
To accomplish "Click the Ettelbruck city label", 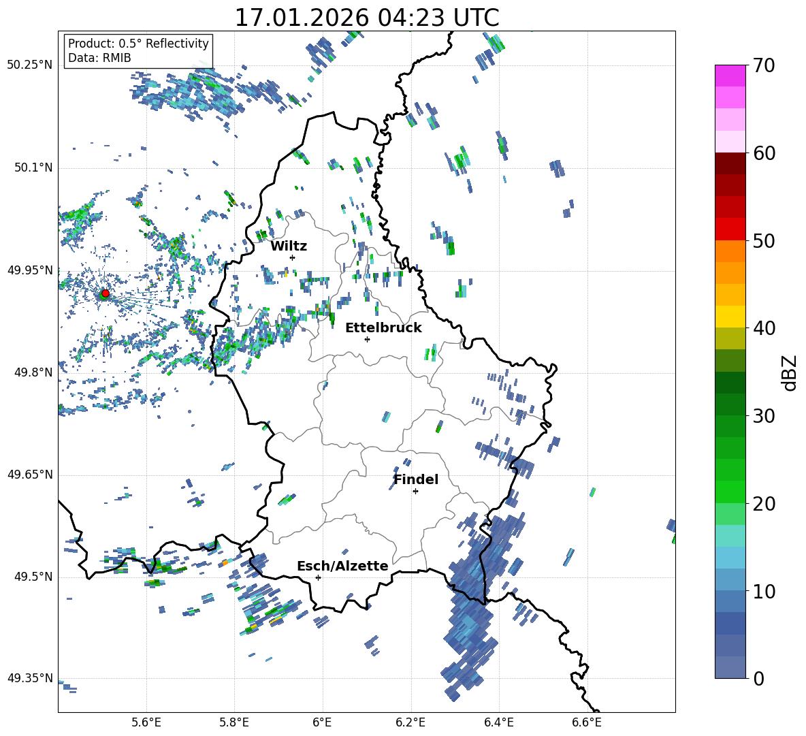I will [383, 327].
